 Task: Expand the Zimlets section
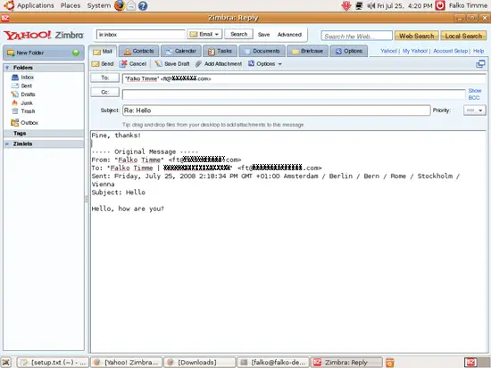(x=7, y=143)
